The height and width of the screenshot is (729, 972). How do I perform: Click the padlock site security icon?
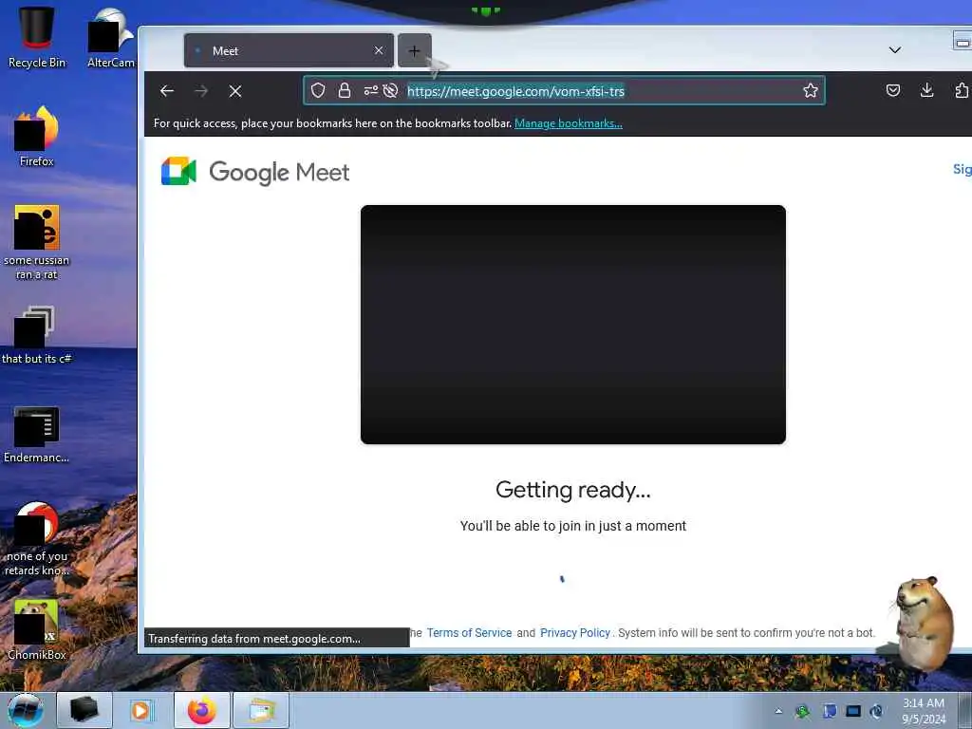(345, 90)
